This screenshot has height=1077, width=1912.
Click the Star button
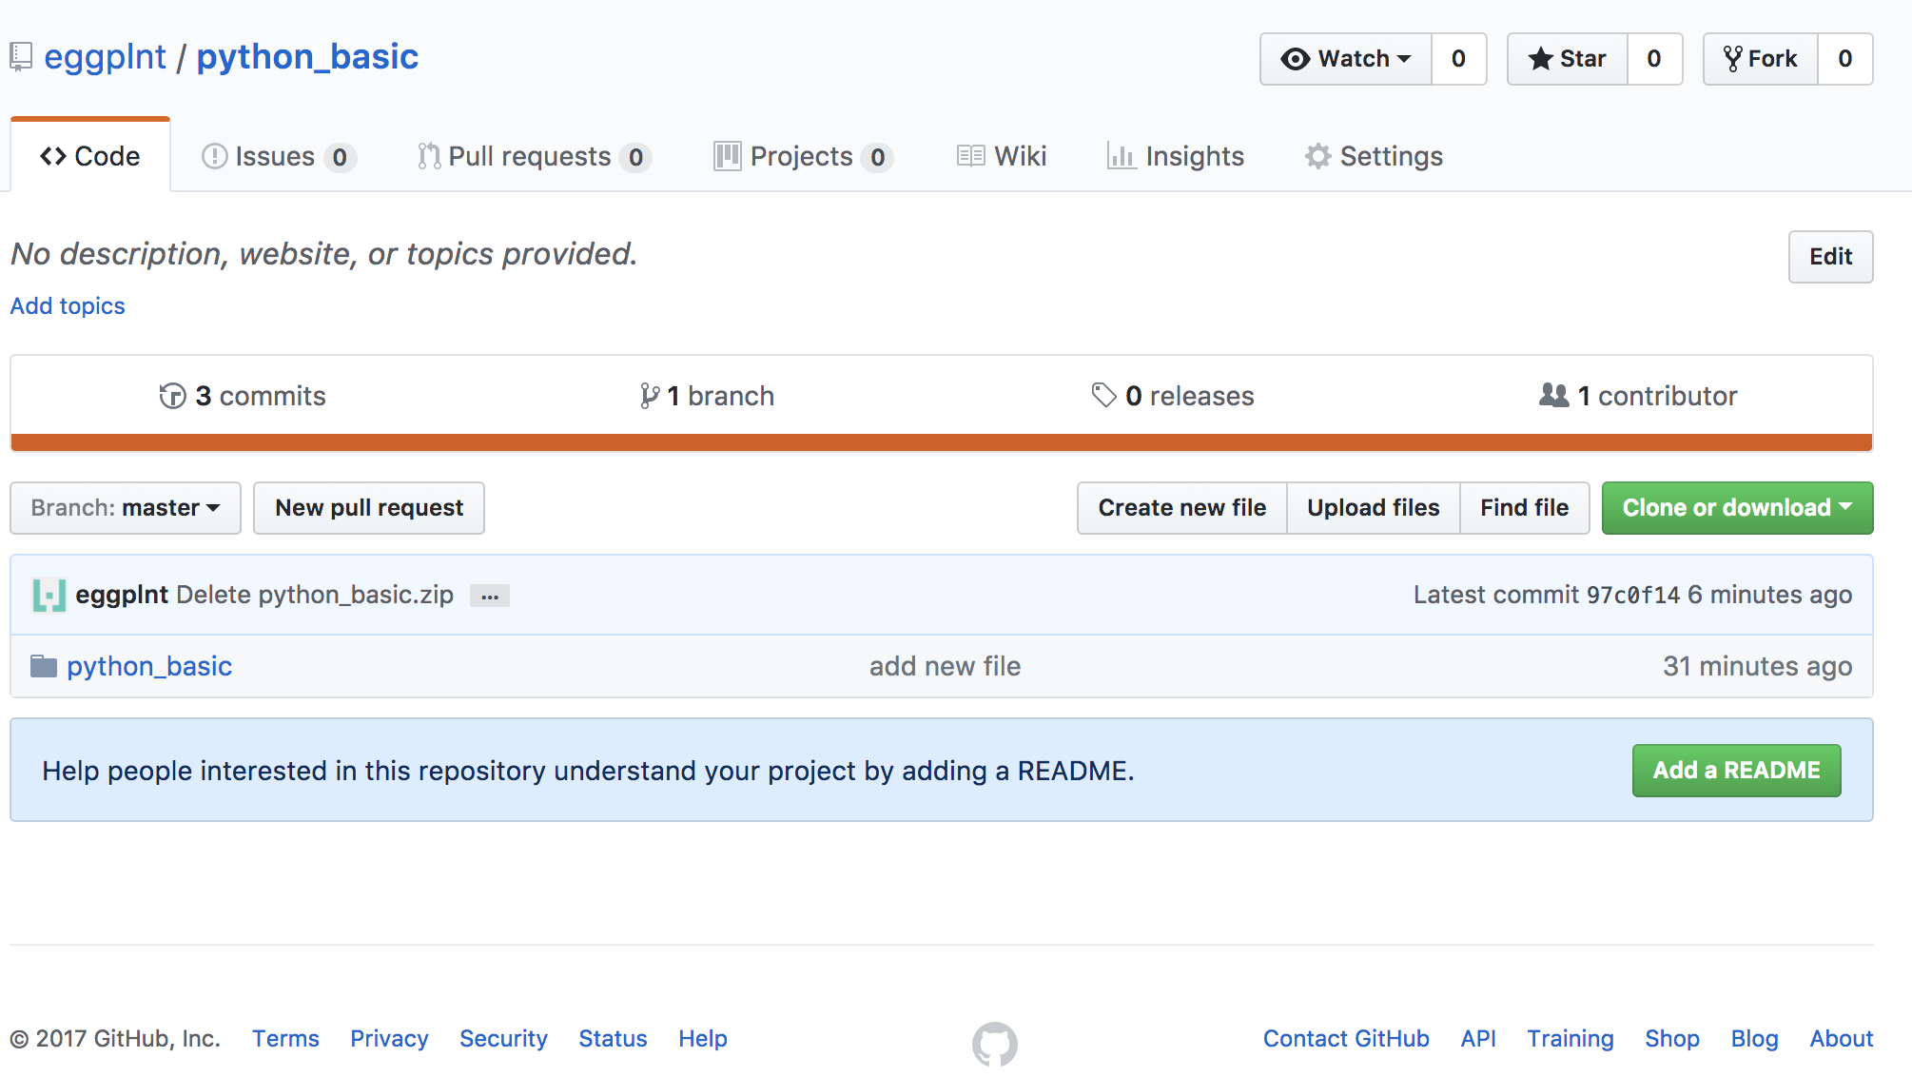(1568, 59)
